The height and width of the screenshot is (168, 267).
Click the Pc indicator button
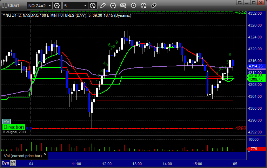(6, 122)
